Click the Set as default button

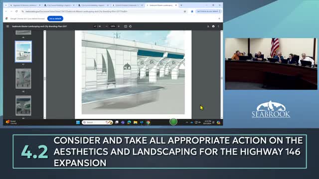pos(55,18)
